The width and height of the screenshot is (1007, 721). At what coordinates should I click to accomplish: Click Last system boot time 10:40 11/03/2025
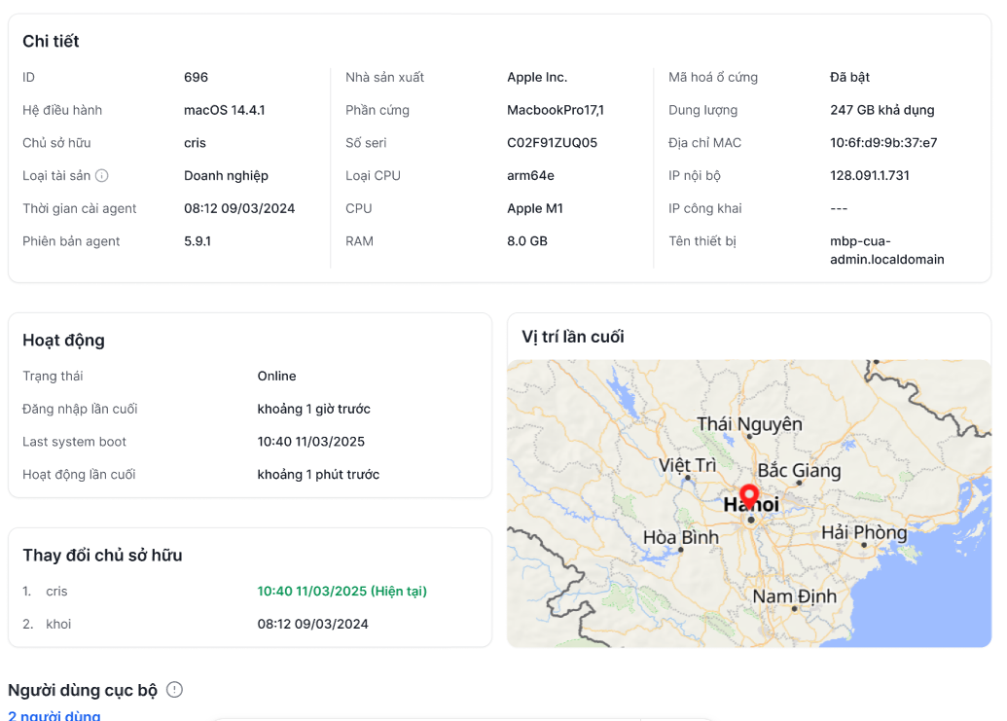310,442
